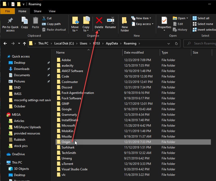The height and width of the screenshot is (181, 216).
Task: Go up one level with up arrow
Action: click(24, 44)
